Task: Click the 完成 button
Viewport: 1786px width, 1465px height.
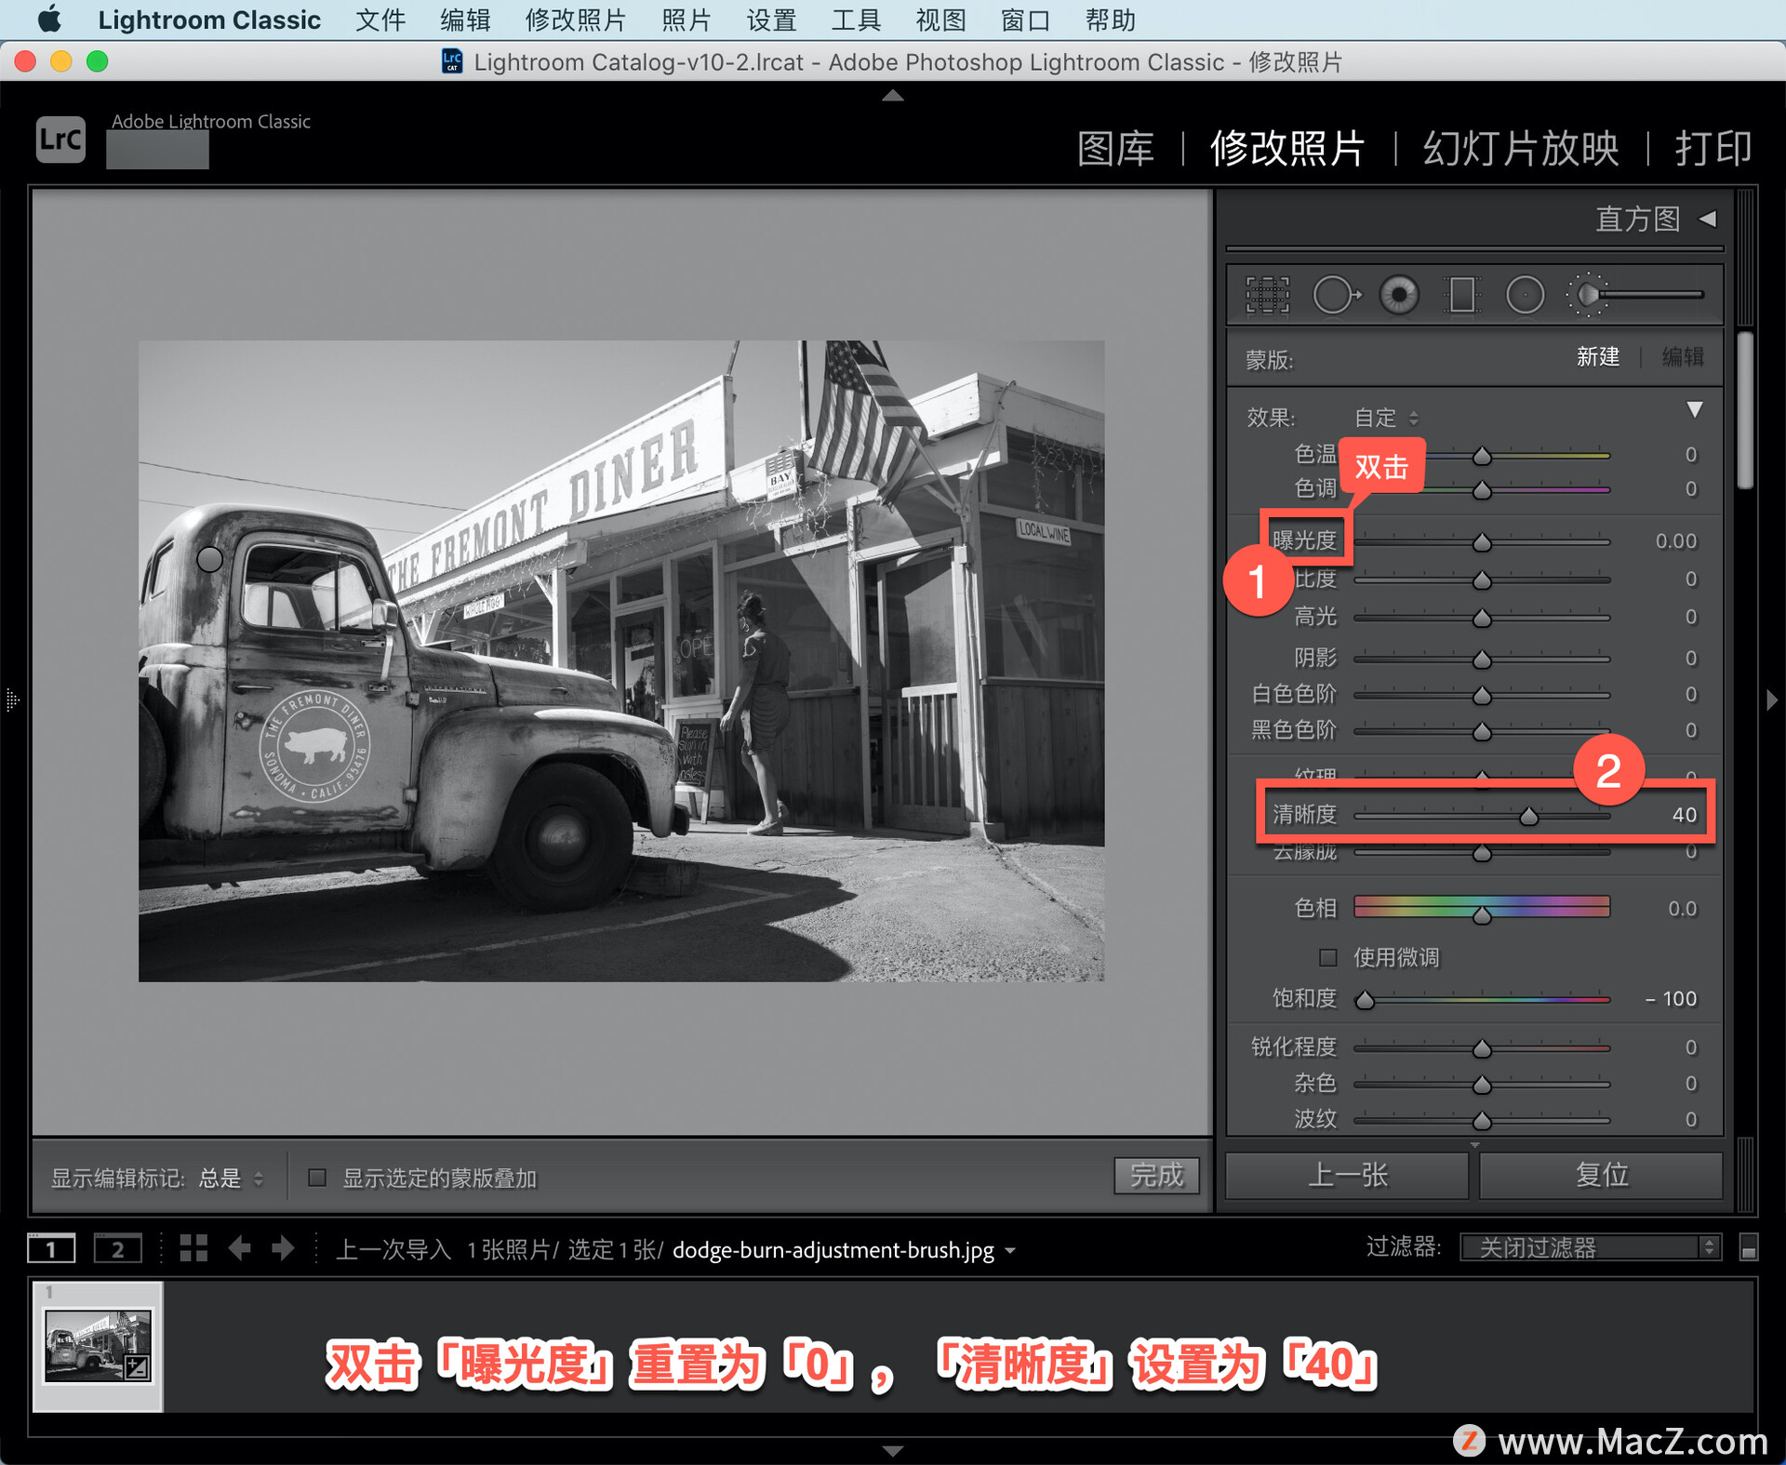Action: 1156,1176
